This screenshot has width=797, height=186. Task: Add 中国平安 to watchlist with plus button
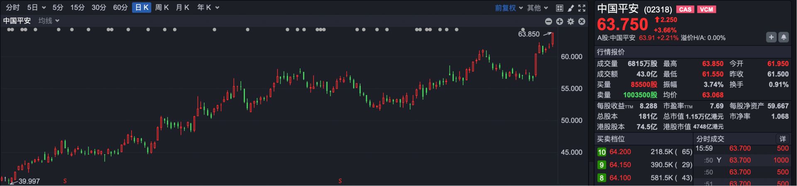coord(771,37)
